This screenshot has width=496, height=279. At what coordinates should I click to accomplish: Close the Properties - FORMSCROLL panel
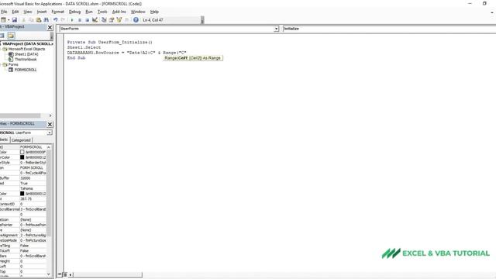[x=50, y=124]
